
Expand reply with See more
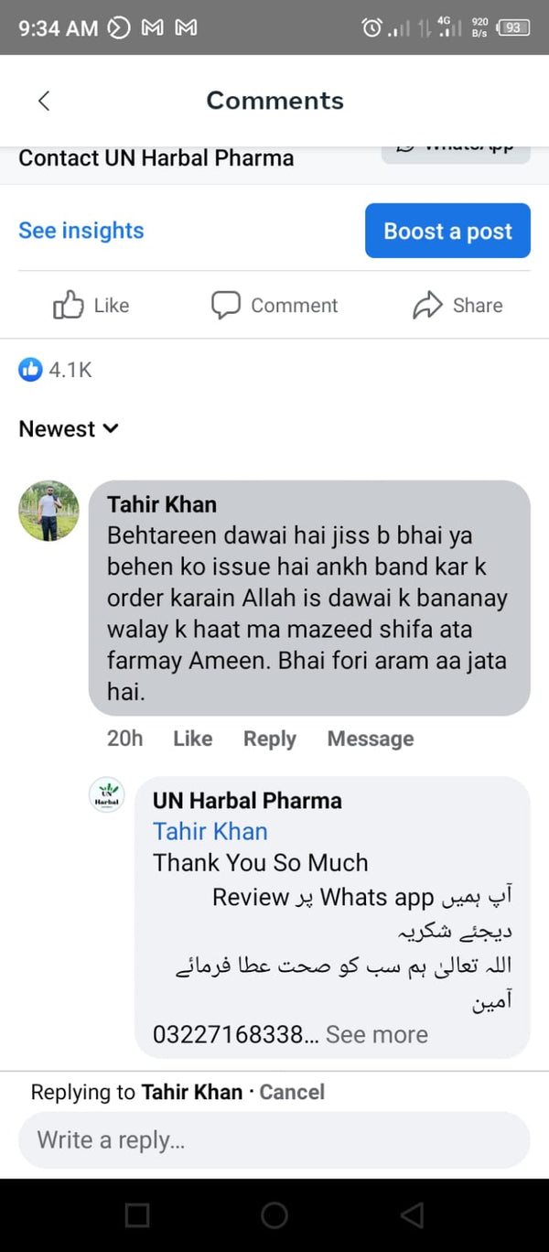(x=377, y=1034)
